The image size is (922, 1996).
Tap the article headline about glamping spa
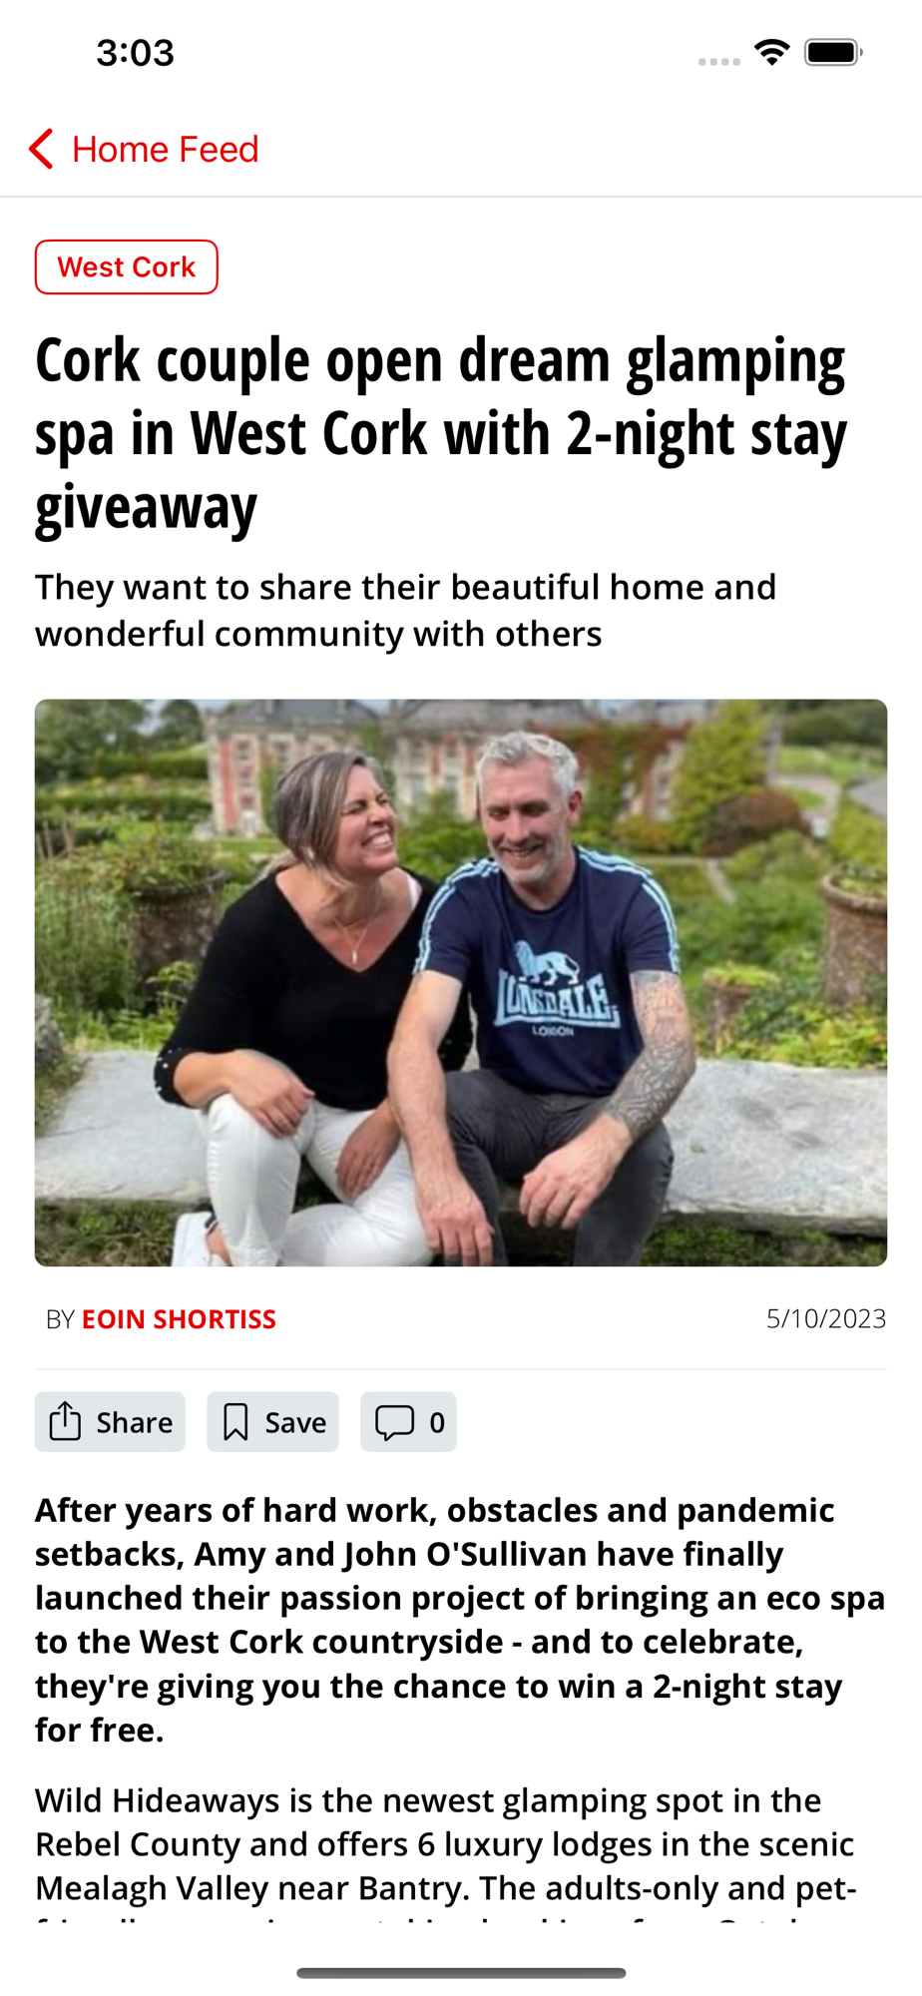pos(442,433)
